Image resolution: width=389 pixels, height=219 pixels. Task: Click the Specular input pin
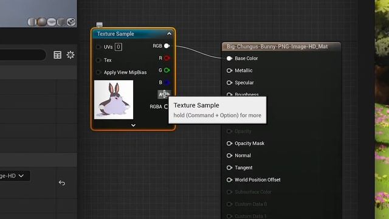[229, 83]
